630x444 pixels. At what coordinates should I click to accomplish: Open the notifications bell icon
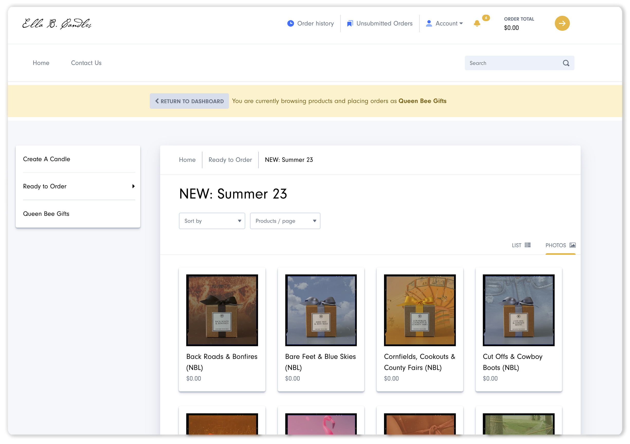click(x=477, y=24)
